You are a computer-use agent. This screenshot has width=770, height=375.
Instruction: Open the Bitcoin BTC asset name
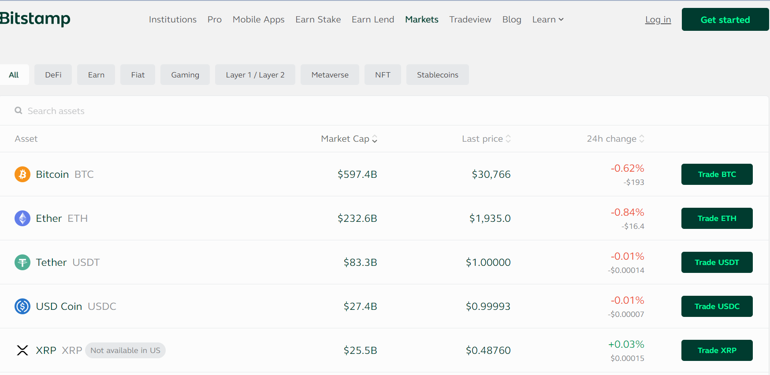(x=65, y=174)
